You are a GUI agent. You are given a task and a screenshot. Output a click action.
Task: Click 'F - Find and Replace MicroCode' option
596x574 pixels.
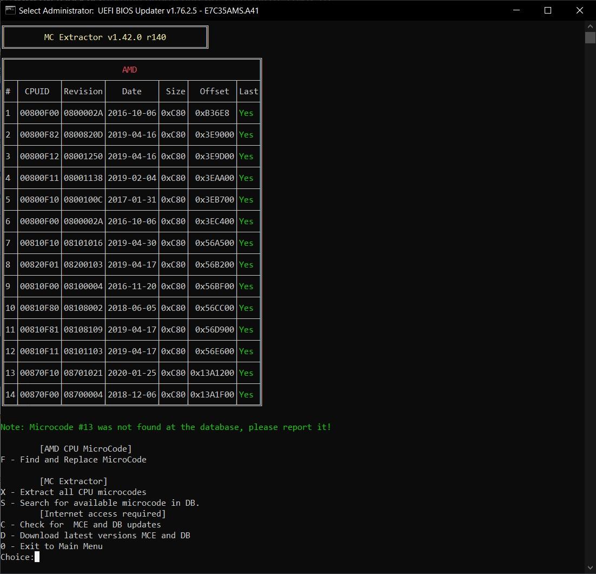(74, 460)
